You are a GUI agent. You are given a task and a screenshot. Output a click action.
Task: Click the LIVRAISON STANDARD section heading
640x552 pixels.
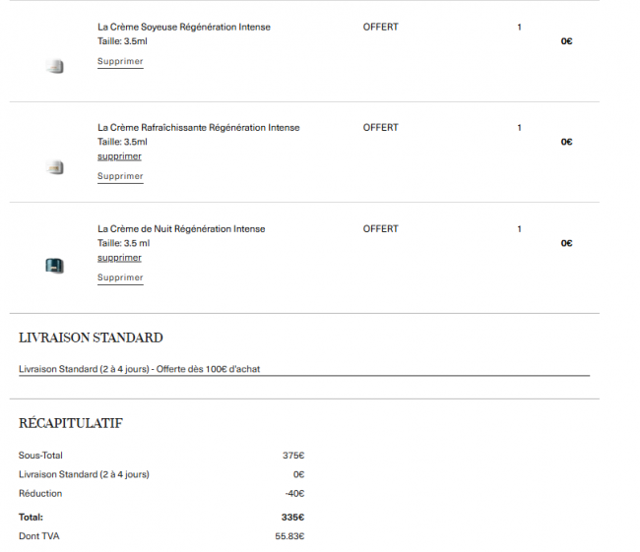[91, 337]
